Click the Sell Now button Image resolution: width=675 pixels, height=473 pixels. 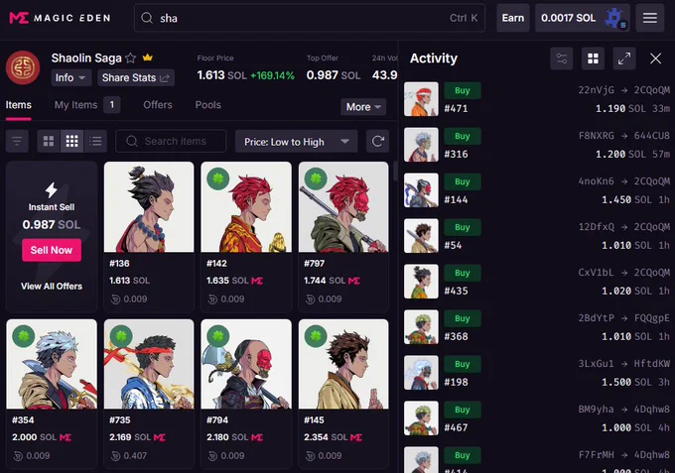[x=52, y=250]
